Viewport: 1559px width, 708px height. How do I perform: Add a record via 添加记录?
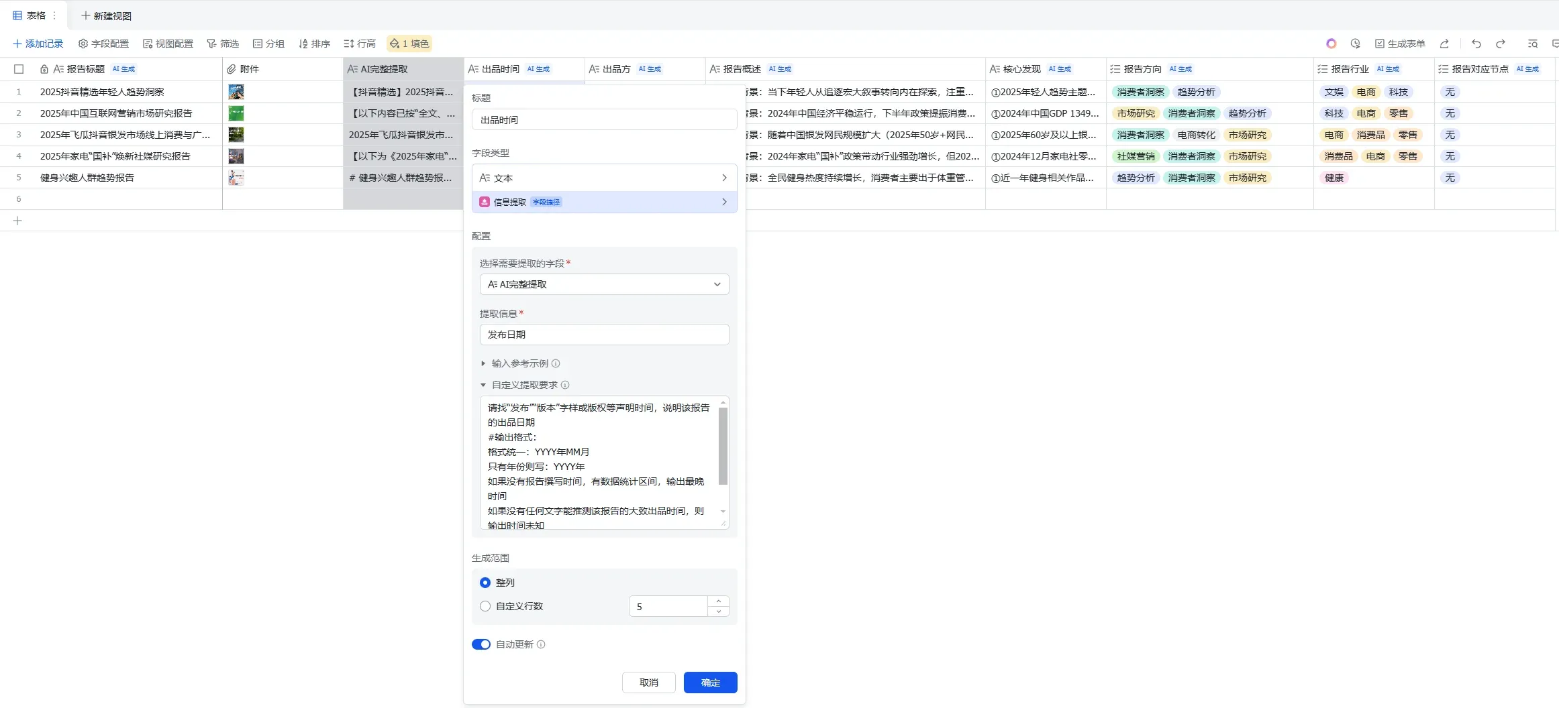[38, 43]
